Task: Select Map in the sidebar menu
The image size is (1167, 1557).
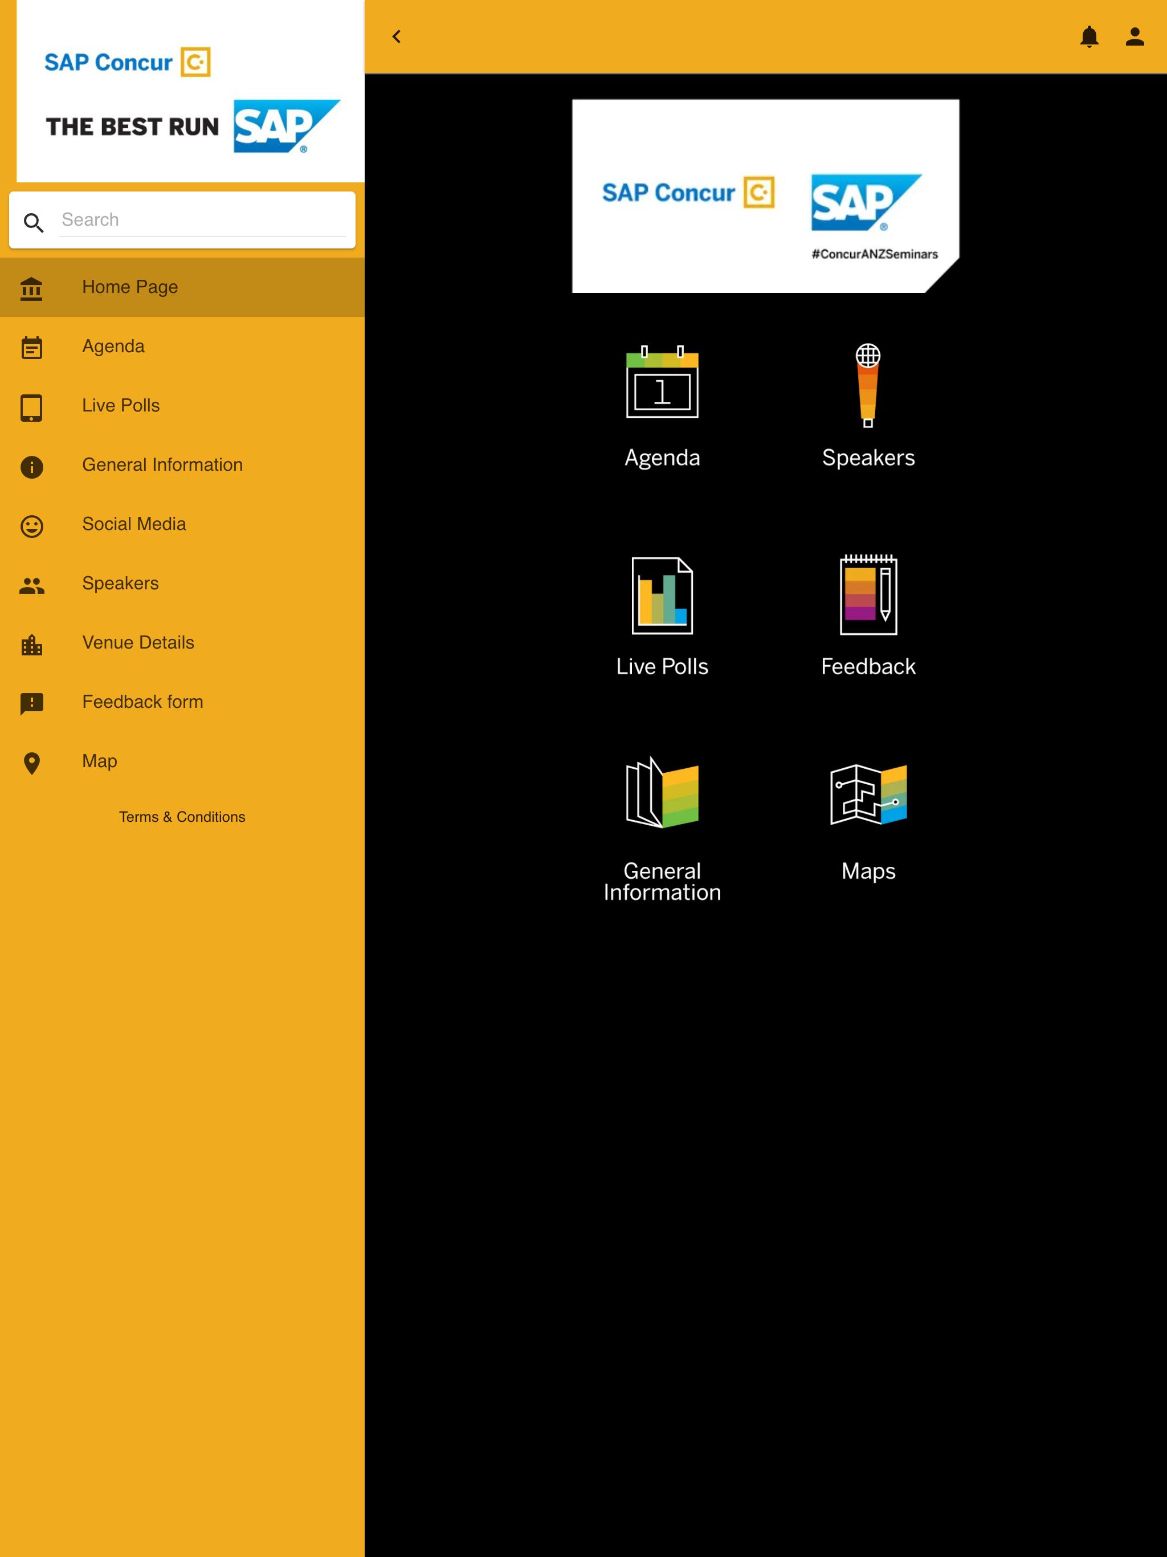Action: click(182, 761)
